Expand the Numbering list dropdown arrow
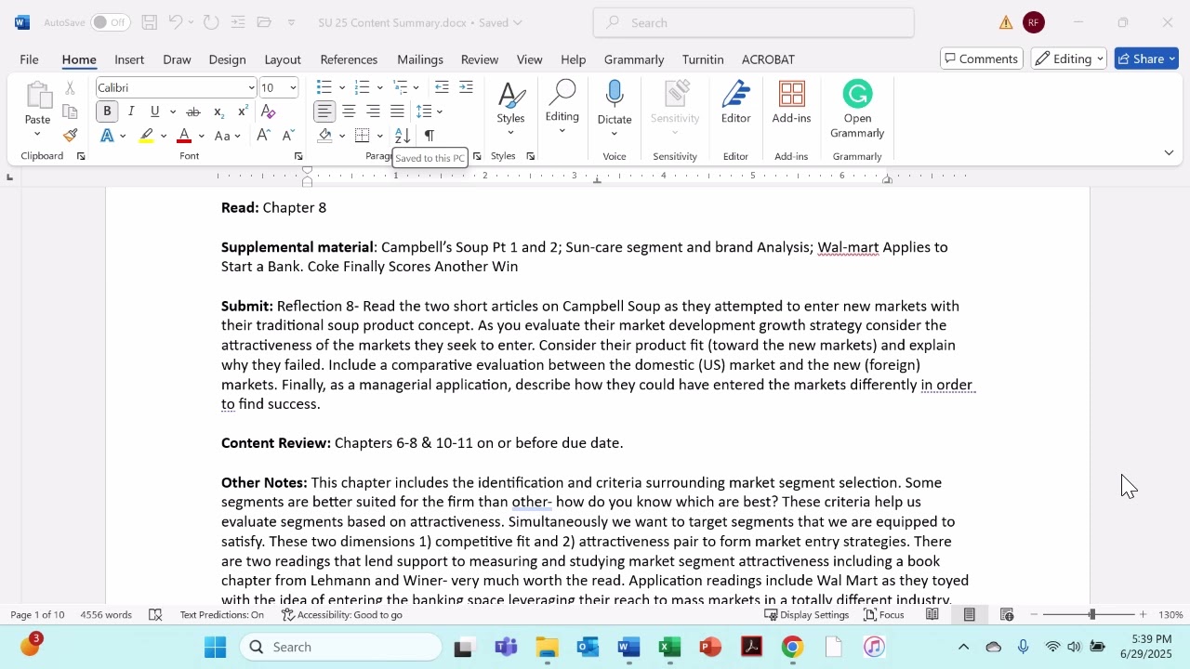1190x669 pixels. coord(380,87)
